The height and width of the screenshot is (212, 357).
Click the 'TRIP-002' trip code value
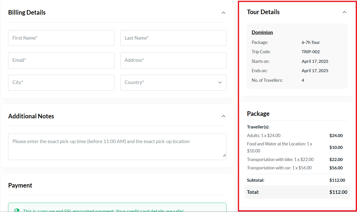pyautogui.click(x=311, y=52)
